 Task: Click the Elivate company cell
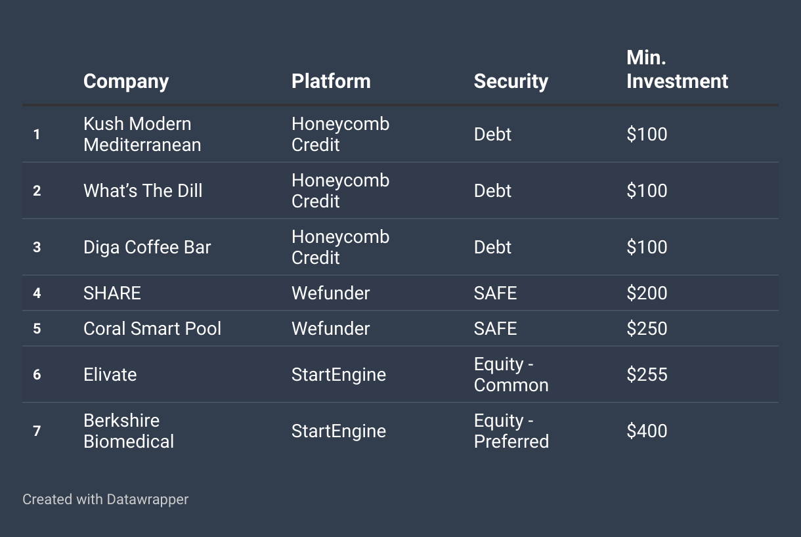pyautogui.click(x=110, y=375)
